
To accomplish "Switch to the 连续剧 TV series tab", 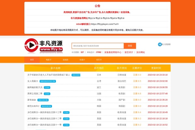I will (x=65, y=60).
